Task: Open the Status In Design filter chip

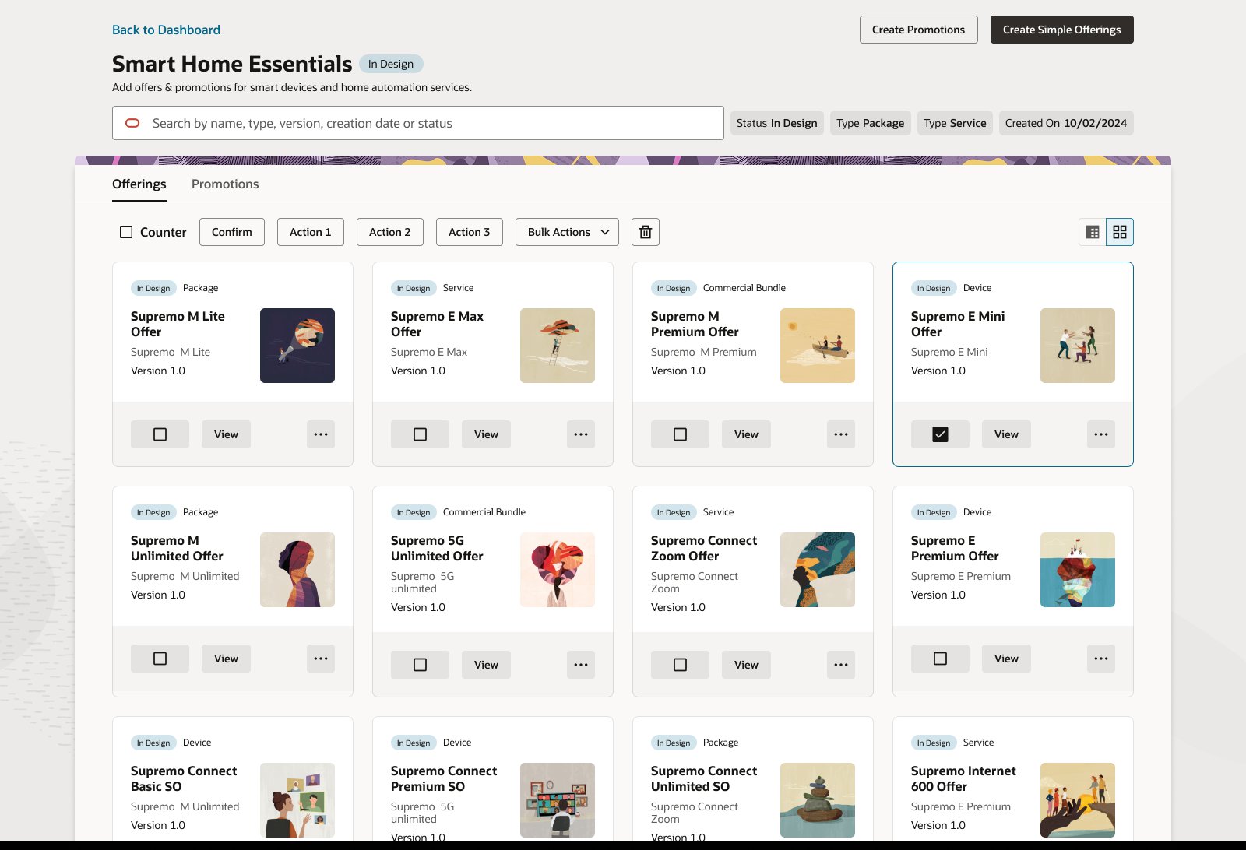Action: (x=776, y=123)
